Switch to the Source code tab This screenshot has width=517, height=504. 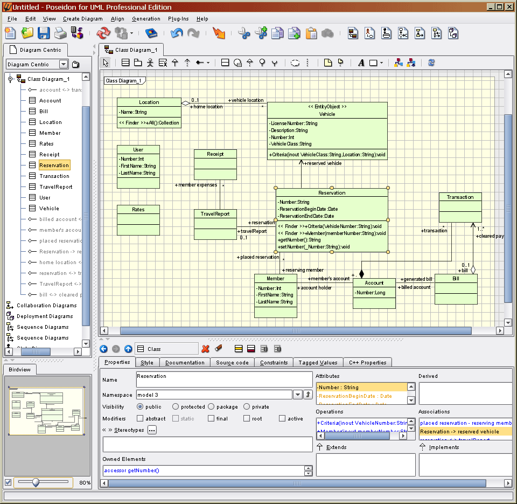pyautogui.click(x=233, y=362)
